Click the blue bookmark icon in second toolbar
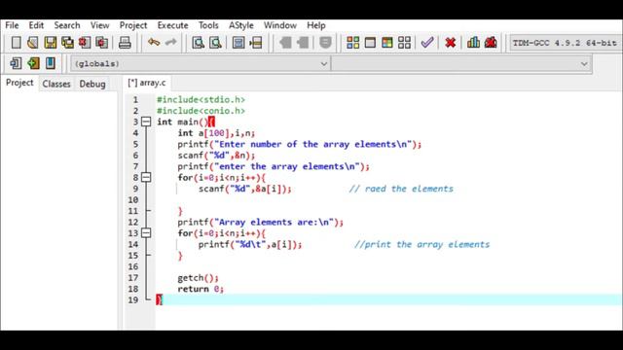This screenshot has width=623, height=350. click(x=51, y=63)
